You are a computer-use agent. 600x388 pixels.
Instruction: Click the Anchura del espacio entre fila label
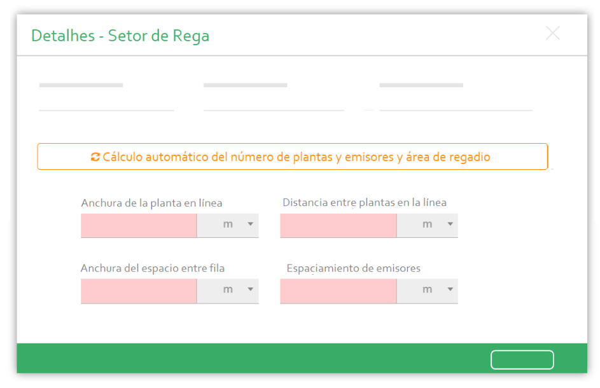point(152,268)
